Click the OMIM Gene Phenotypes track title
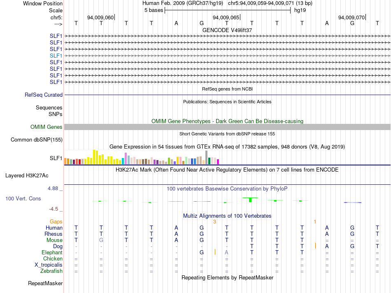This screenshot has width=391, height=293. [x=227, y=121]
